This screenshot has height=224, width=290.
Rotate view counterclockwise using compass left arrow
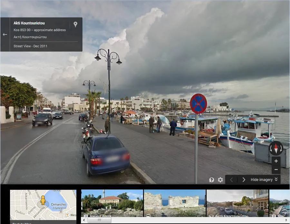[x=270, y=148]
